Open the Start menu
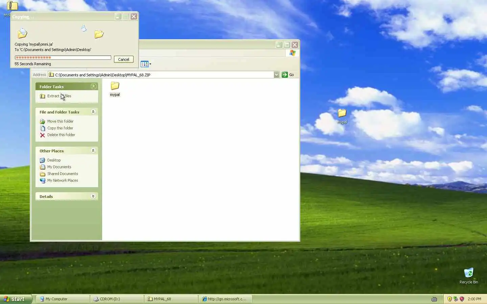 [16, 299]
